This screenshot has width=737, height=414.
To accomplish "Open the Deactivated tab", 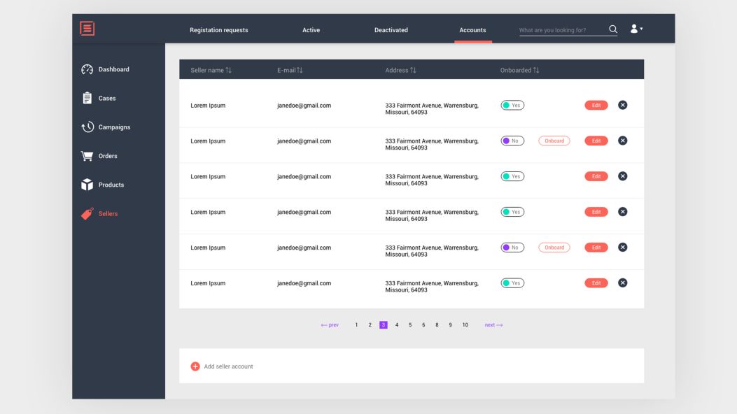I will pos(391,30).
